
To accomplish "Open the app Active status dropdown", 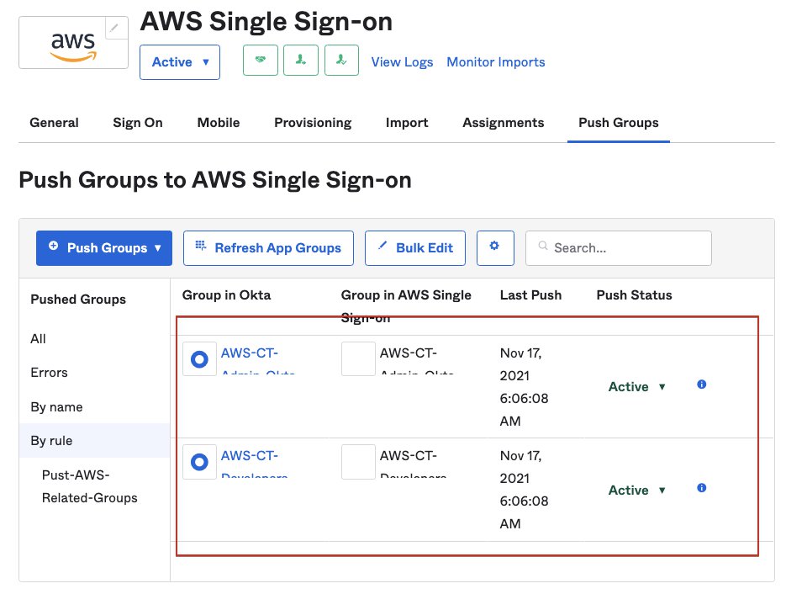I will [x=179, y=62].
